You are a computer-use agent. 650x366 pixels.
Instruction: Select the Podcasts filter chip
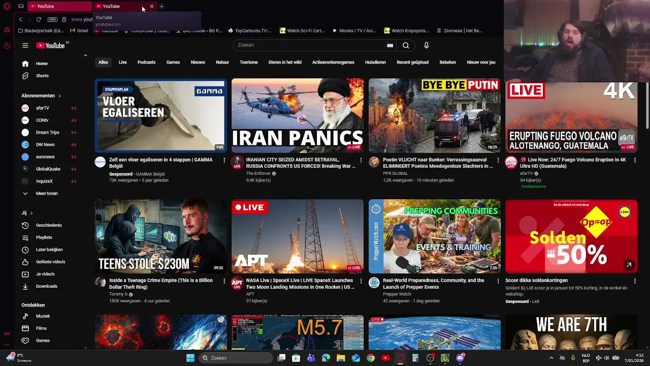pos(146,62)
